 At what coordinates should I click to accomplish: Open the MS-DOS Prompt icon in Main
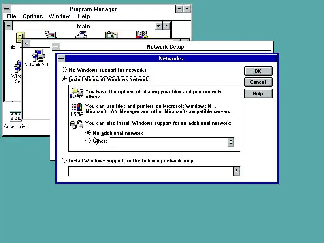(142, 34)
